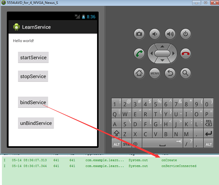The width and height of the screenshot is (219, 185).
Task: Click the emulator power button
Action: tap(186, 34)
